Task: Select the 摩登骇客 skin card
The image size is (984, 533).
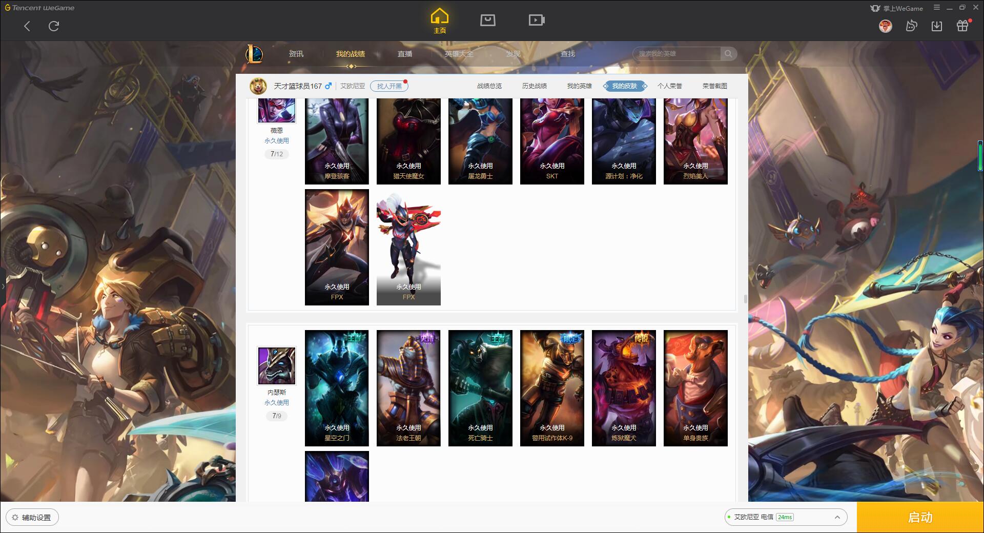Action: [337, 141]
